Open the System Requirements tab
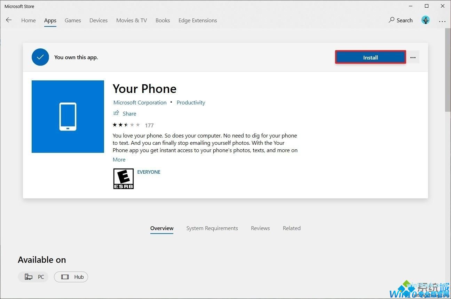451x299 pixels. click(212, 228)
